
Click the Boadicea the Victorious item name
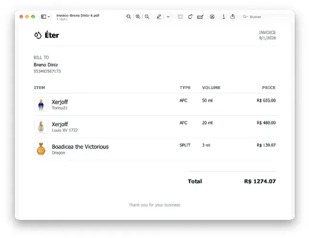[x=80, y=147]
